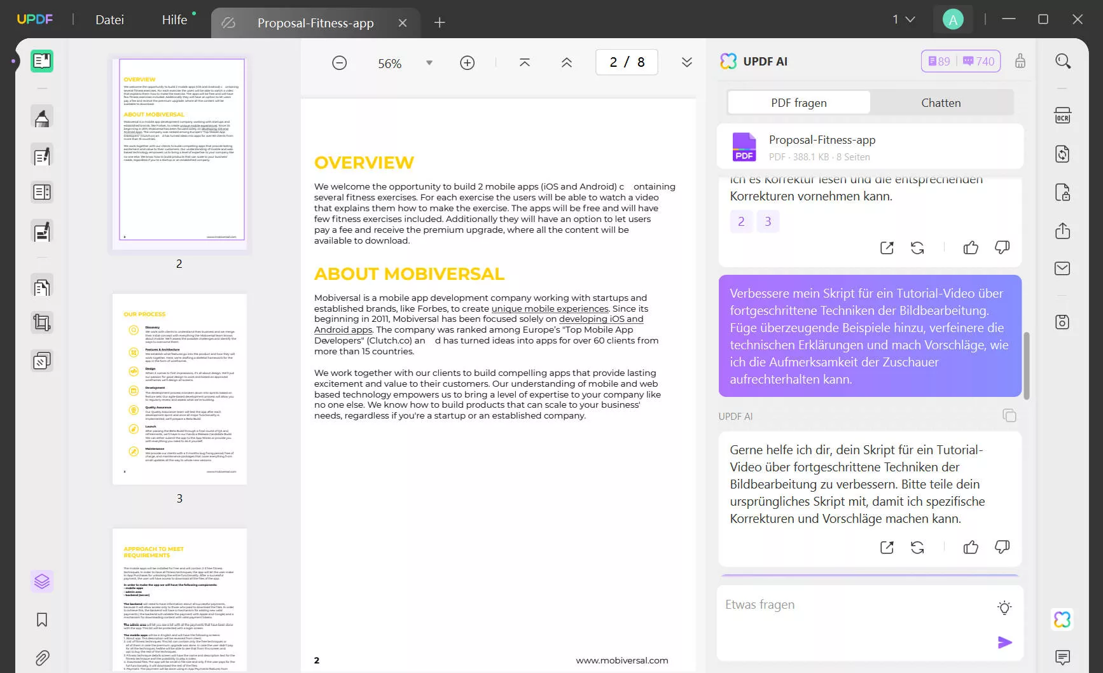Click the Proposal-Fitness-app file card
The image size is (1103, 673).
(x=870, y=147)
